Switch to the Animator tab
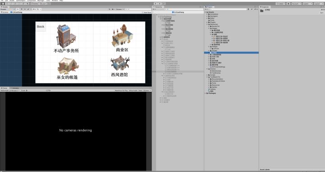Screen dimensions: 325x172 click(14, 88)
